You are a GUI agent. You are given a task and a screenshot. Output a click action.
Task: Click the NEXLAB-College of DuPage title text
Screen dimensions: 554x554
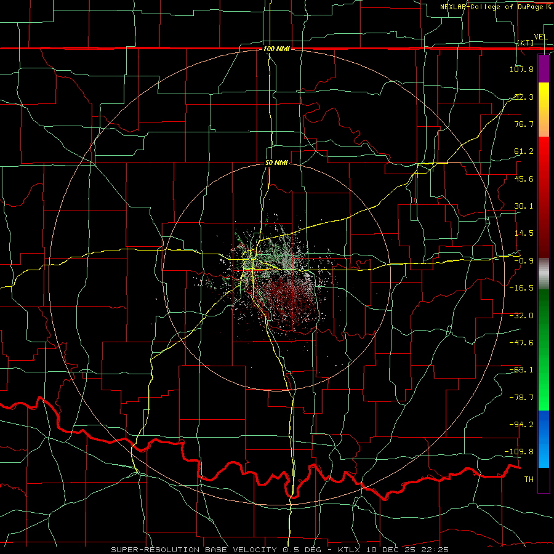click(491, 7)
